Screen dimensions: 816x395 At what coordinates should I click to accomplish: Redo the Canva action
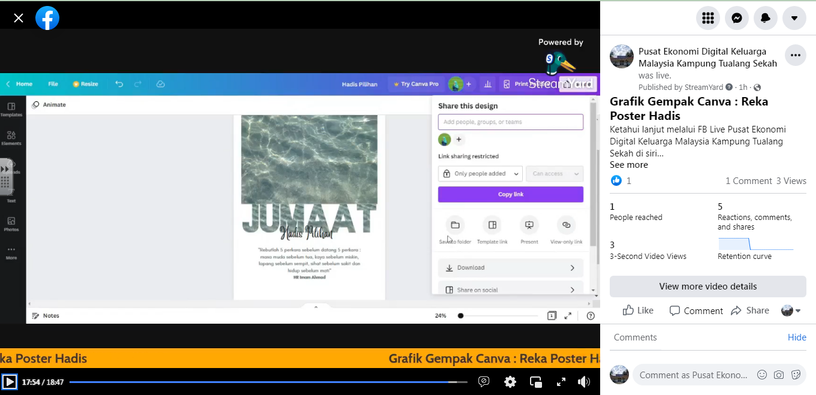pyautogui.click(x=138, y=84)
